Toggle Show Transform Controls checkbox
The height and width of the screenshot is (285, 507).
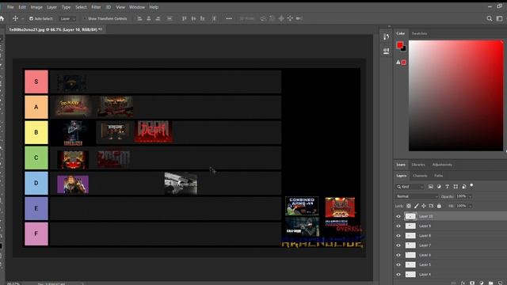point(85,19)
